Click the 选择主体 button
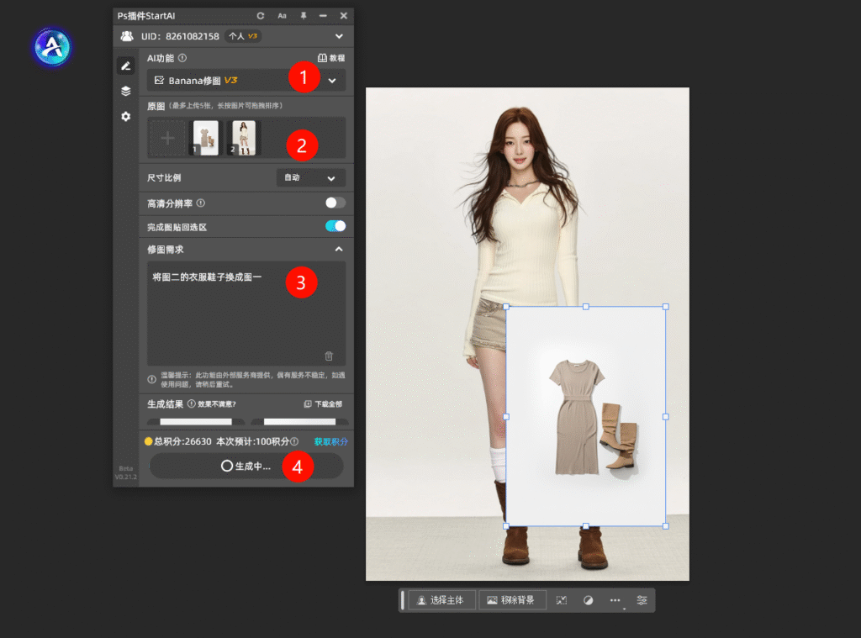The width and height of the screenshot is (861, 638). [441, 600]
